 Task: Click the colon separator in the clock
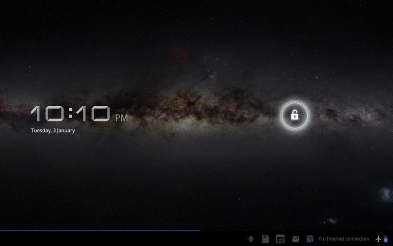point(70,114)
